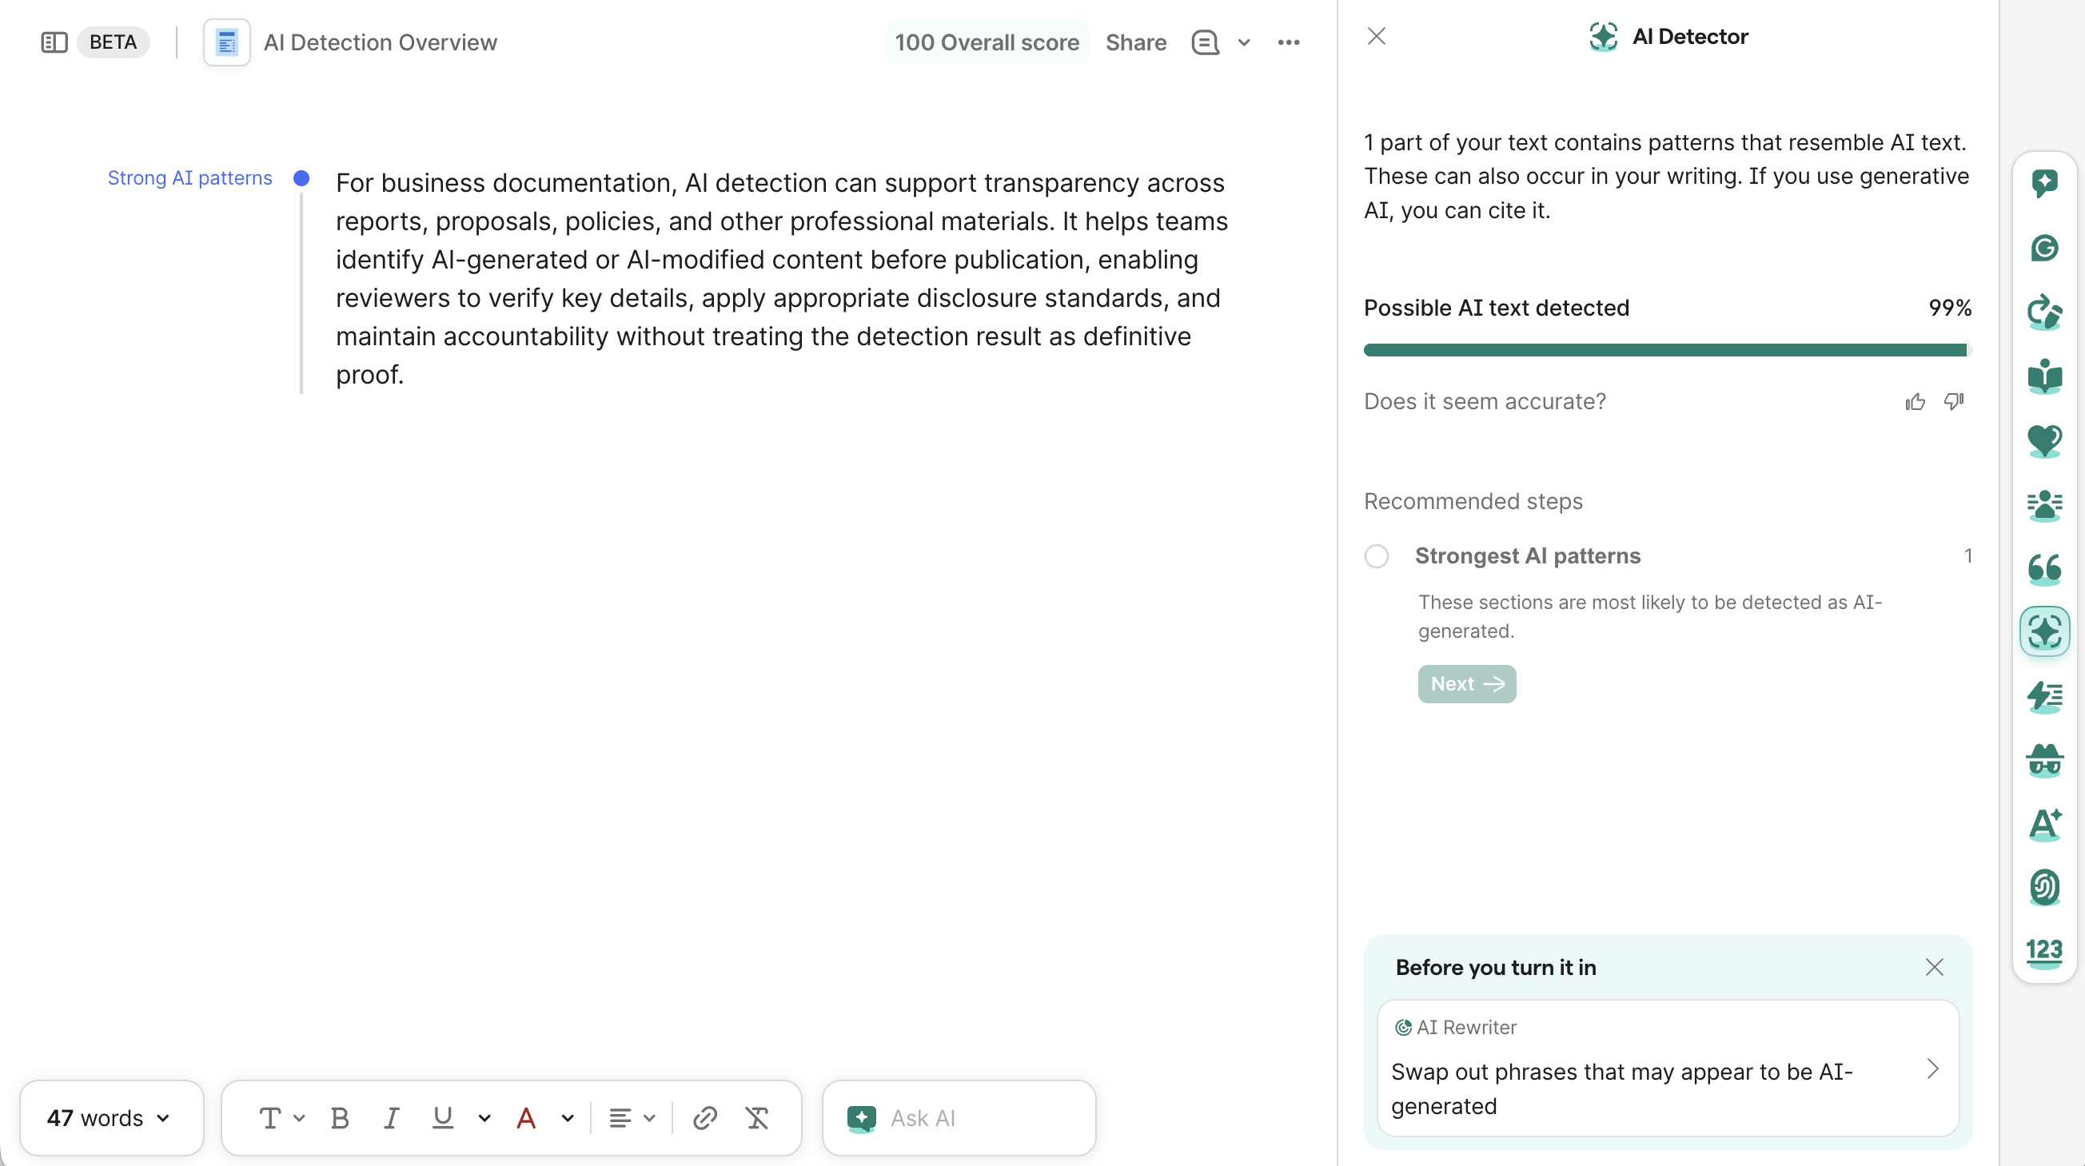Toggle italic formatting

tap(391, 1118)
